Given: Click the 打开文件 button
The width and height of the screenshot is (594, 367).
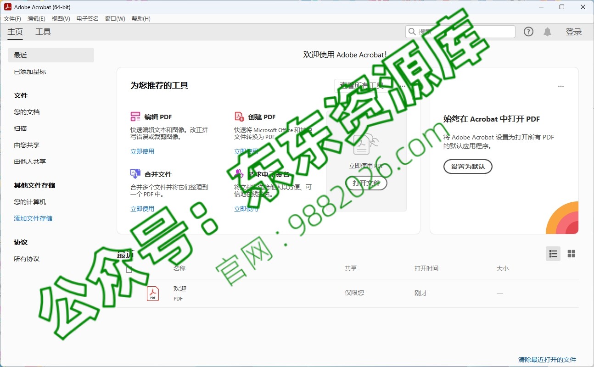Looking at the screenshot, I should coord(366,183).
